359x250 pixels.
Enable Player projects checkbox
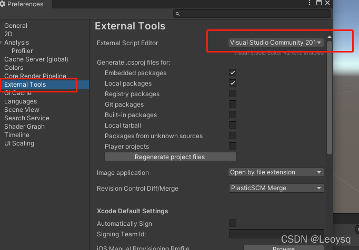tap(233, 146)
